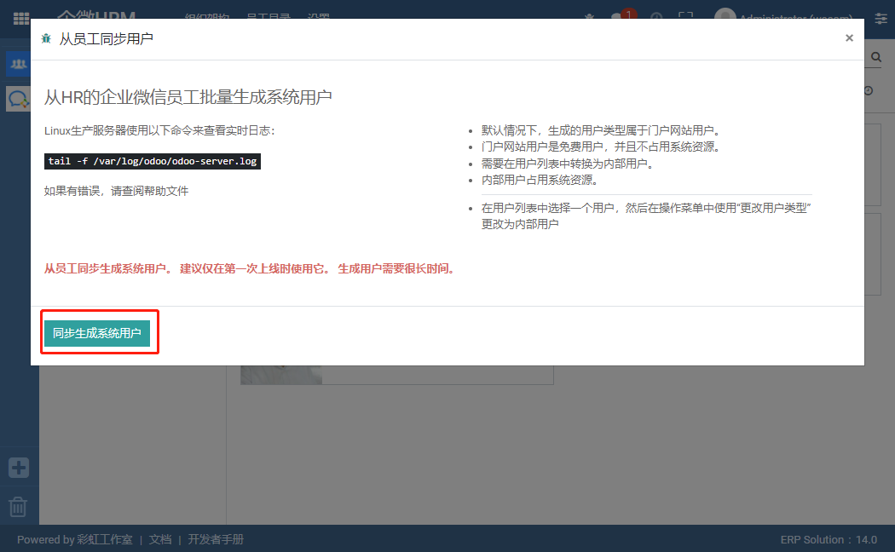Click the trash bin icon in sidebar
This screenshot has width=895, height=552.
tap(18, 506)
